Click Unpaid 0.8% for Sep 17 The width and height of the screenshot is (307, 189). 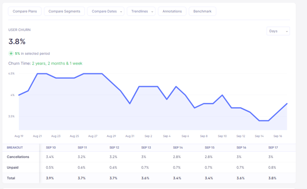pos(272,167)
